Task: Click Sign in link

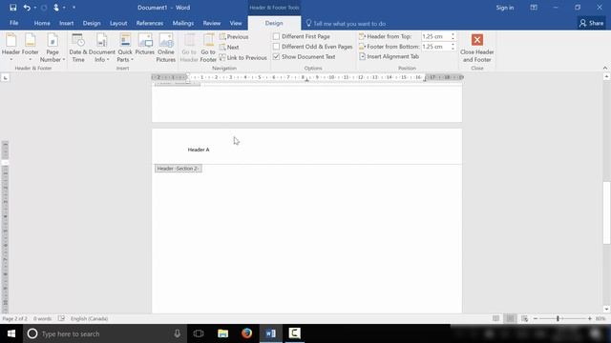Action: point(505,8)
